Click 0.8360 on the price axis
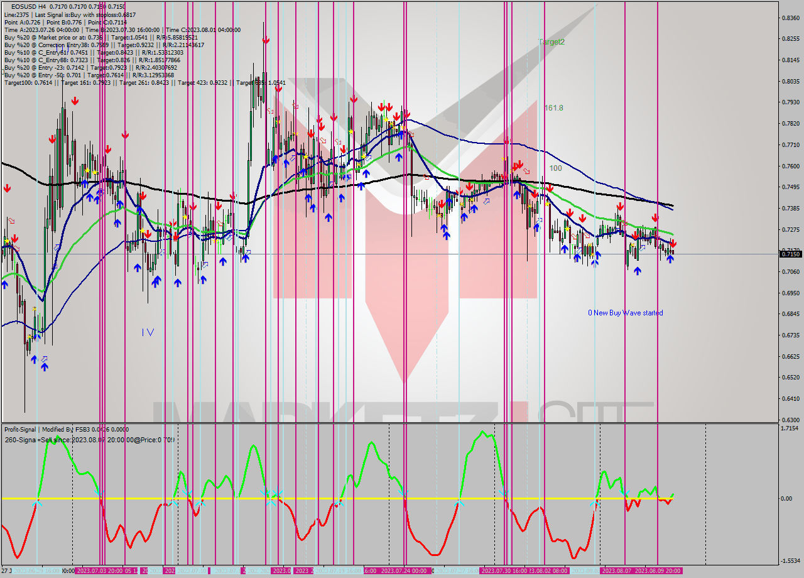The width and height of the screenshot is (804, 578). [x=790, y=18]
